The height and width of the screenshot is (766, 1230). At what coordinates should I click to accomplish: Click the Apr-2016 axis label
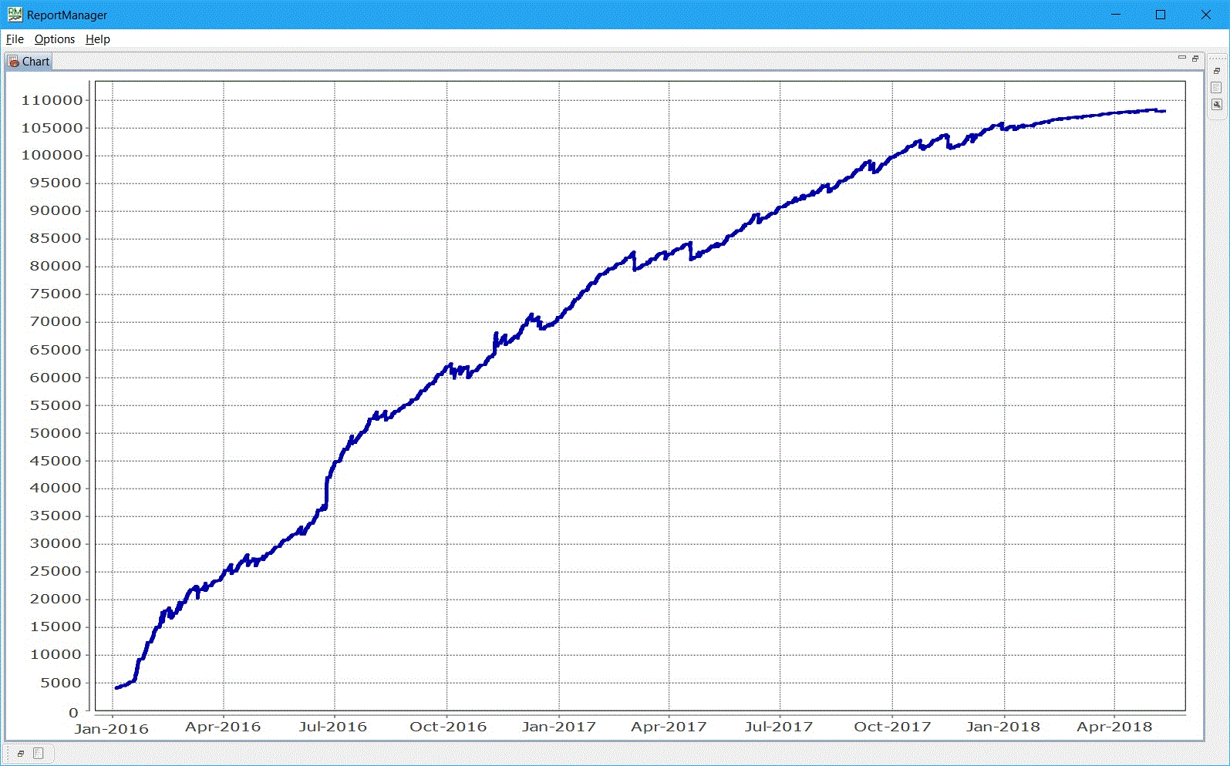point(223,727)
